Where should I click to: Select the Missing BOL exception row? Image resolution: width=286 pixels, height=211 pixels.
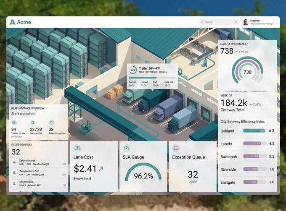click(x=39, y=183)
